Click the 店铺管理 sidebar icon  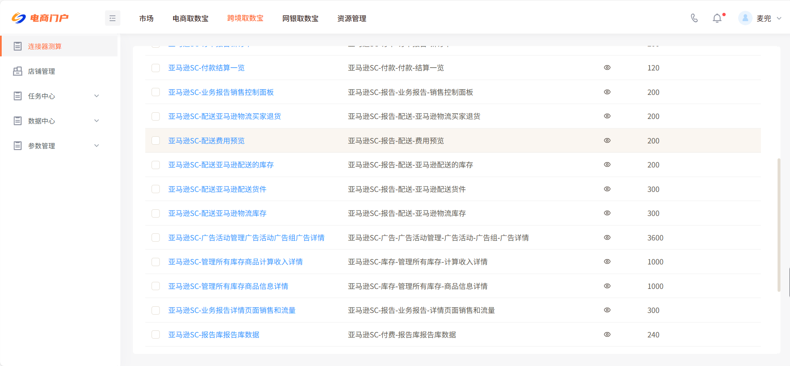pyautogui.click(x=17, y=71)
